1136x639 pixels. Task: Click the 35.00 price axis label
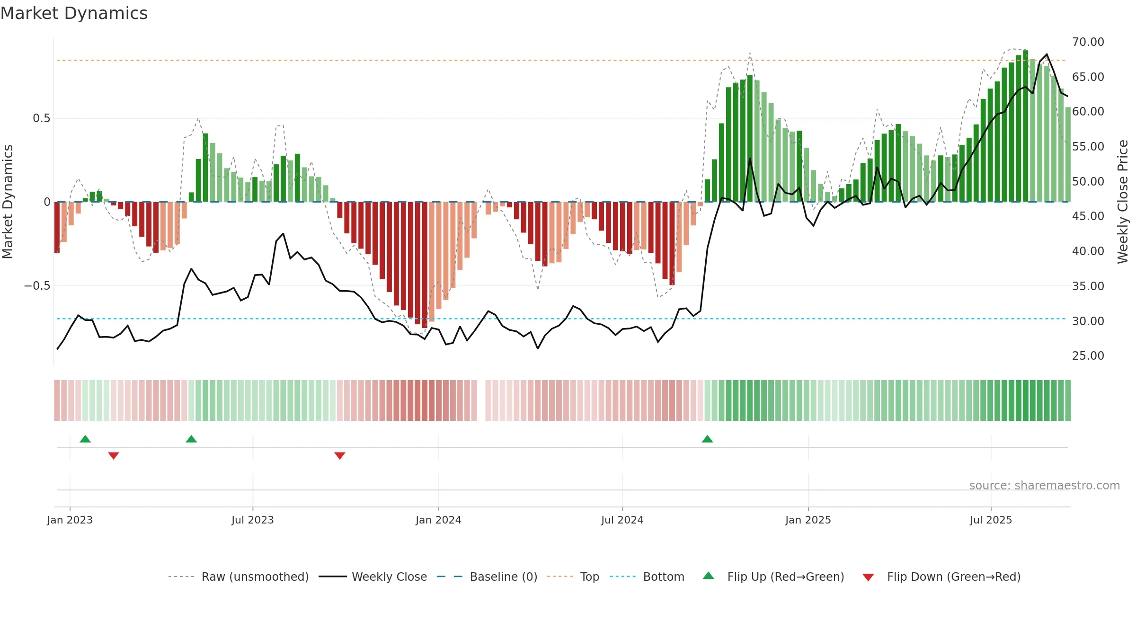point(1088,286)
